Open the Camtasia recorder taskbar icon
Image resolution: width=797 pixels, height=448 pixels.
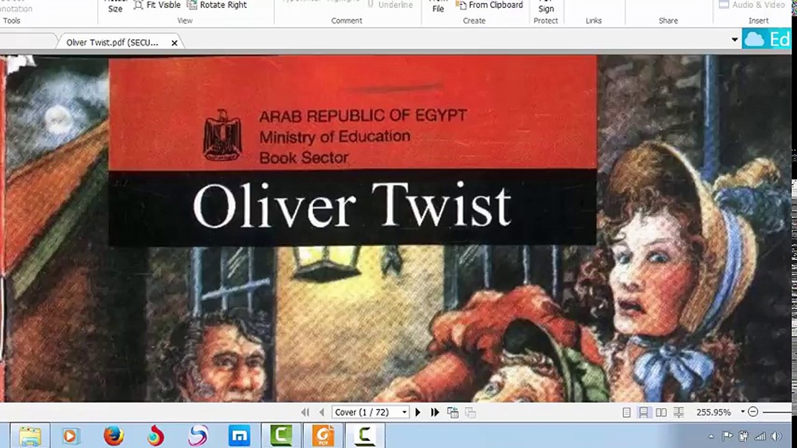[365, 436]
